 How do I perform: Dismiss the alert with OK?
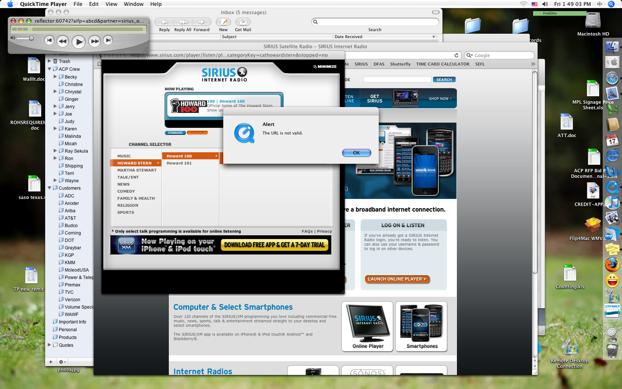tap(357, 153)
